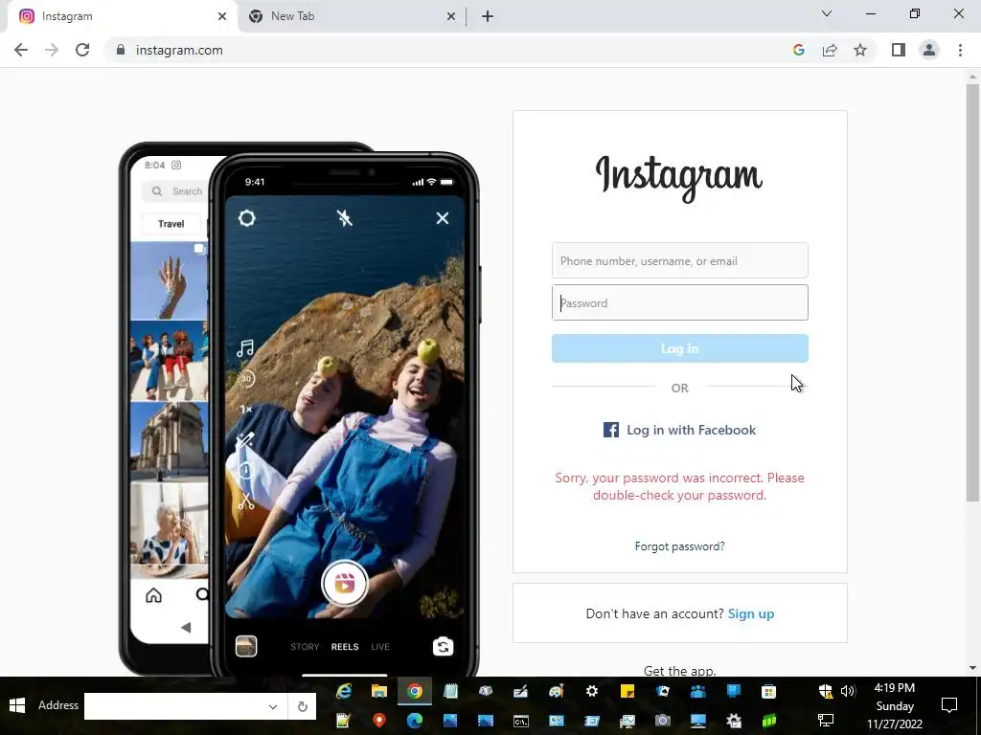
Task: Open Paint from the taskbar
Action: pos(556,691)
